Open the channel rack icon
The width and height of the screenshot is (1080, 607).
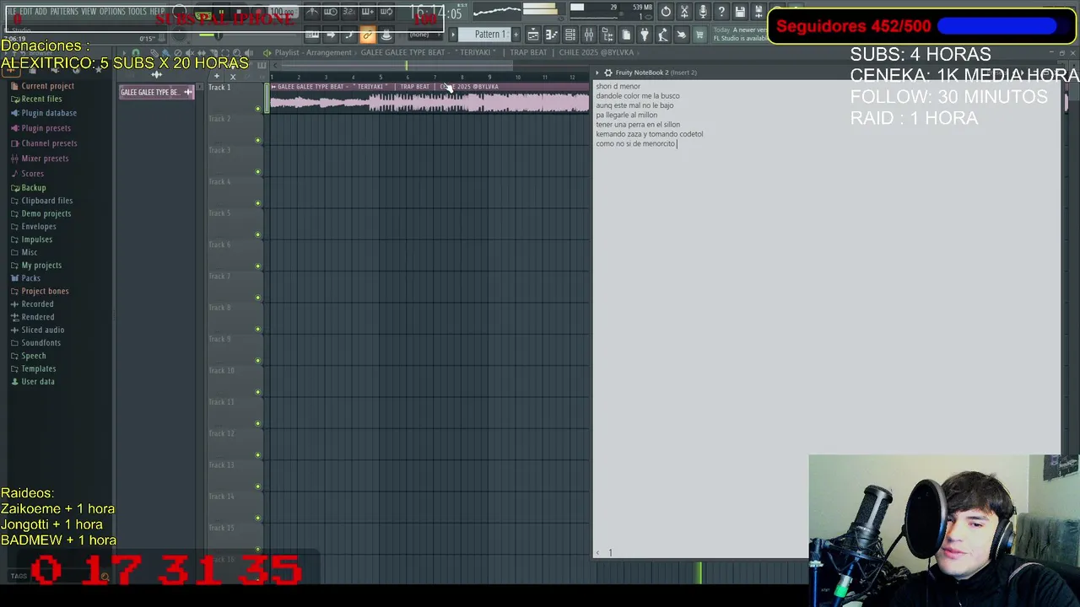[x=570, y=35]
